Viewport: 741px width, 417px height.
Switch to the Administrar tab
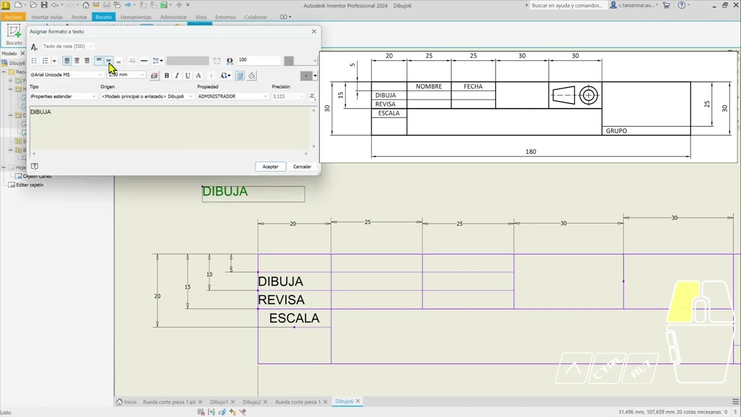(x=174, y=17)
